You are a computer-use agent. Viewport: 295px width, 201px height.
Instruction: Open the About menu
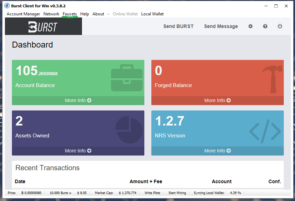[x=98, y=14]
